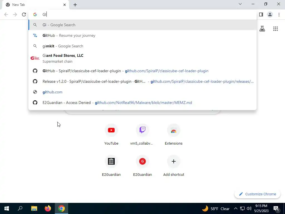This screenshot has height=214, width=285.
Task: Select the 'gimkit - Google Search' suggestion
Action: point(142,46)
